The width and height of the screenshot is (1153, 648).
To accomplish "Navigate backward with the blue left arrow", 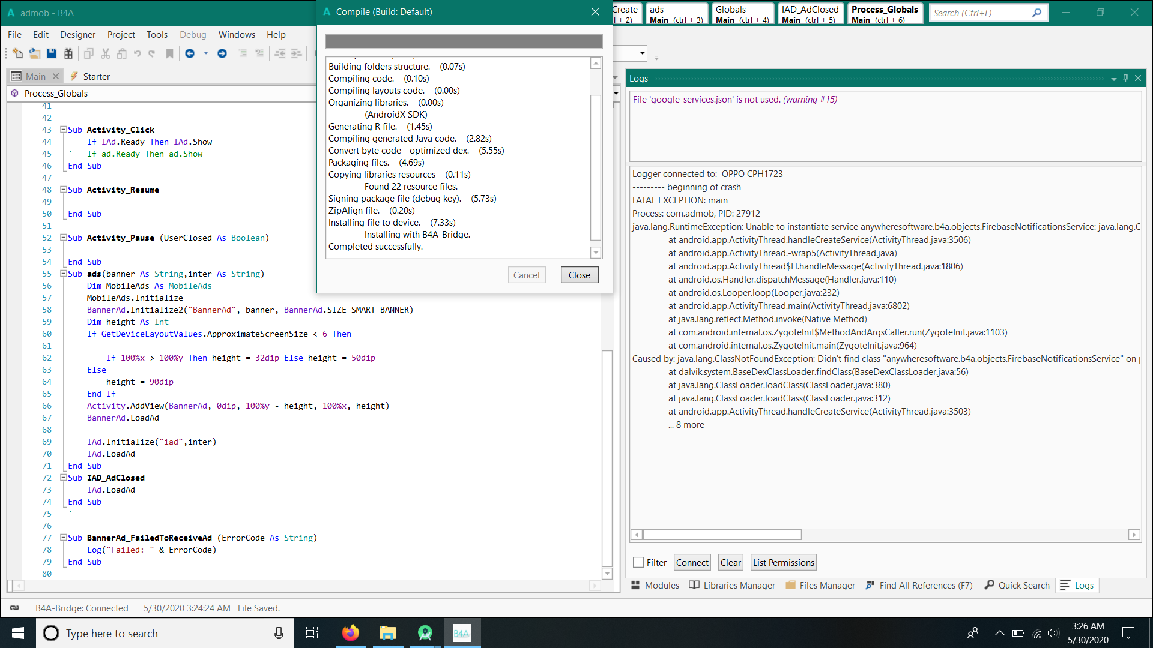I will [x=190, y=53].
